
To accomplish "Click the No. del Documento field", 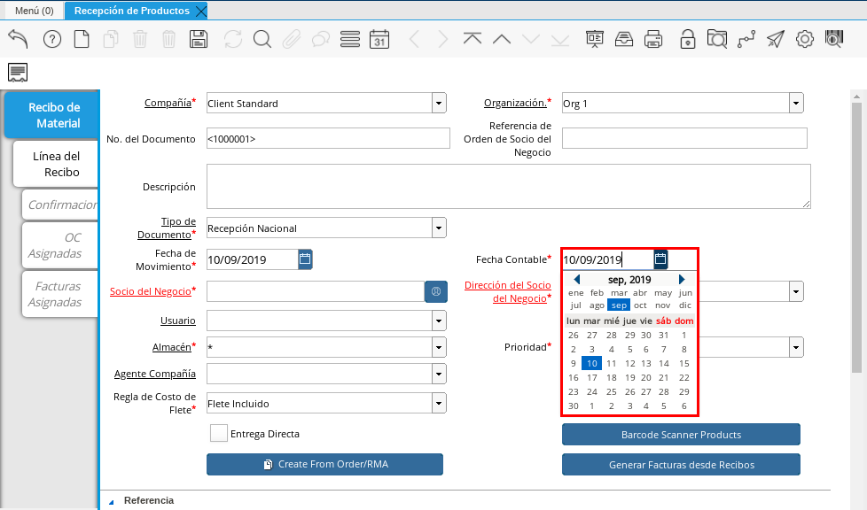I will [328, 138].
